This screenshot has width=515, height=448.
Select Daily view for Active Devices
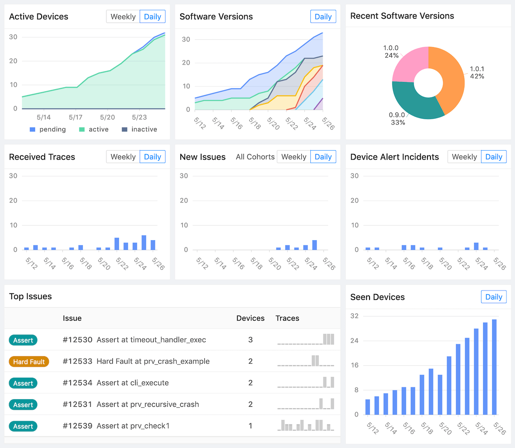(x=152, y=17)
